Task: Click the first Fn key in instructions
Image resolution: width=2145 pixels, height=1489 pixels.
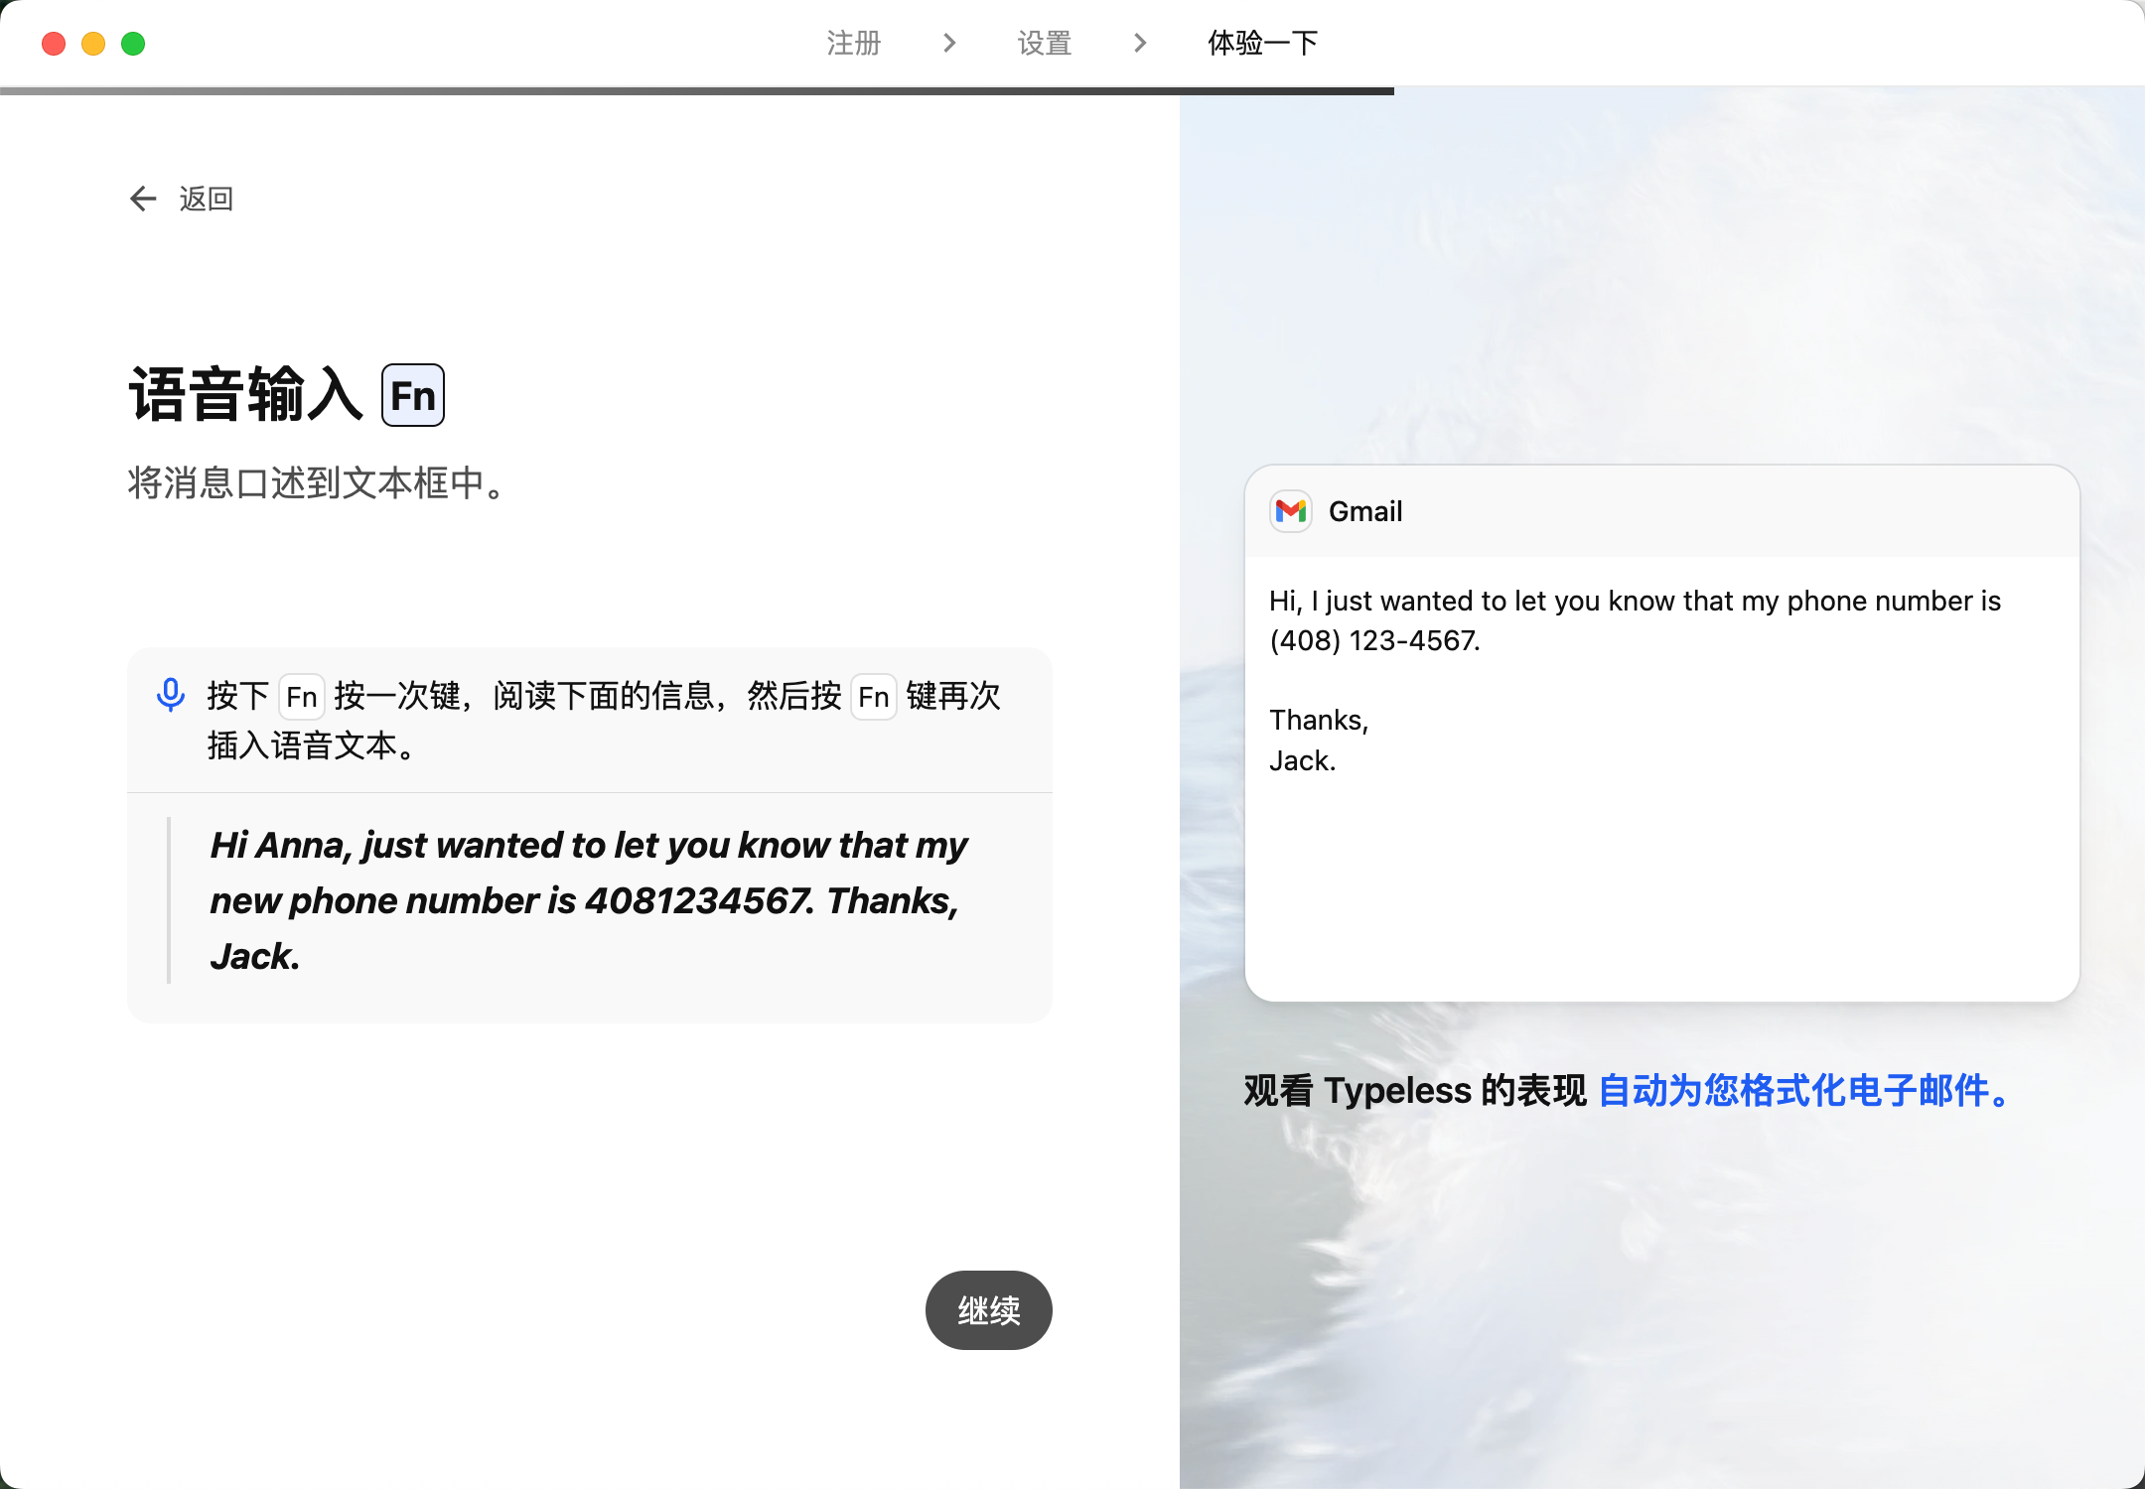Action: click(301, 697)
